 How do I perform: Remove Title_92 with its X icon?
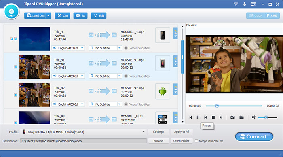pos(175,87)
